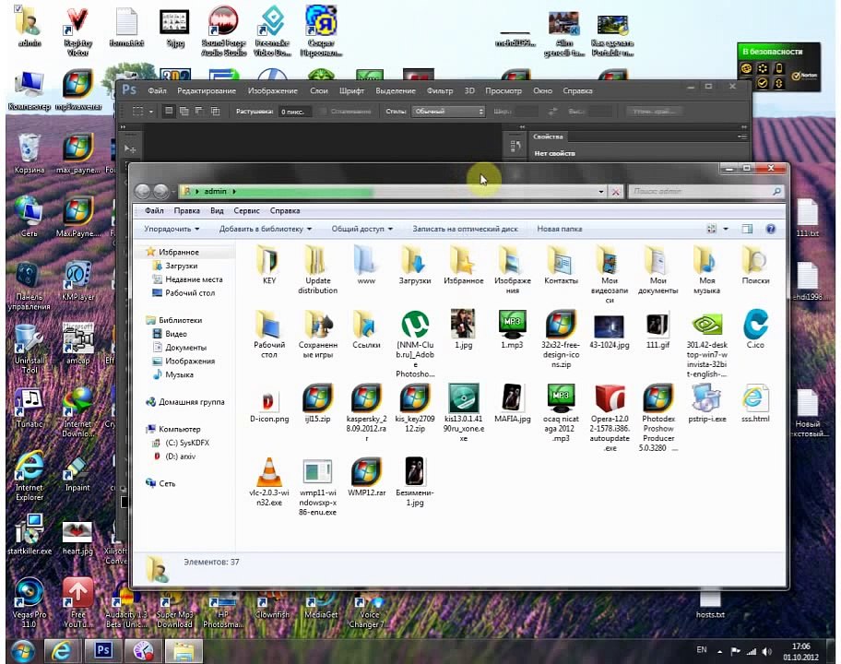This screenshot has width=841, height=664.
Task: Select the 43-1024.jpg thumbnail
Action: pos(610,325)
